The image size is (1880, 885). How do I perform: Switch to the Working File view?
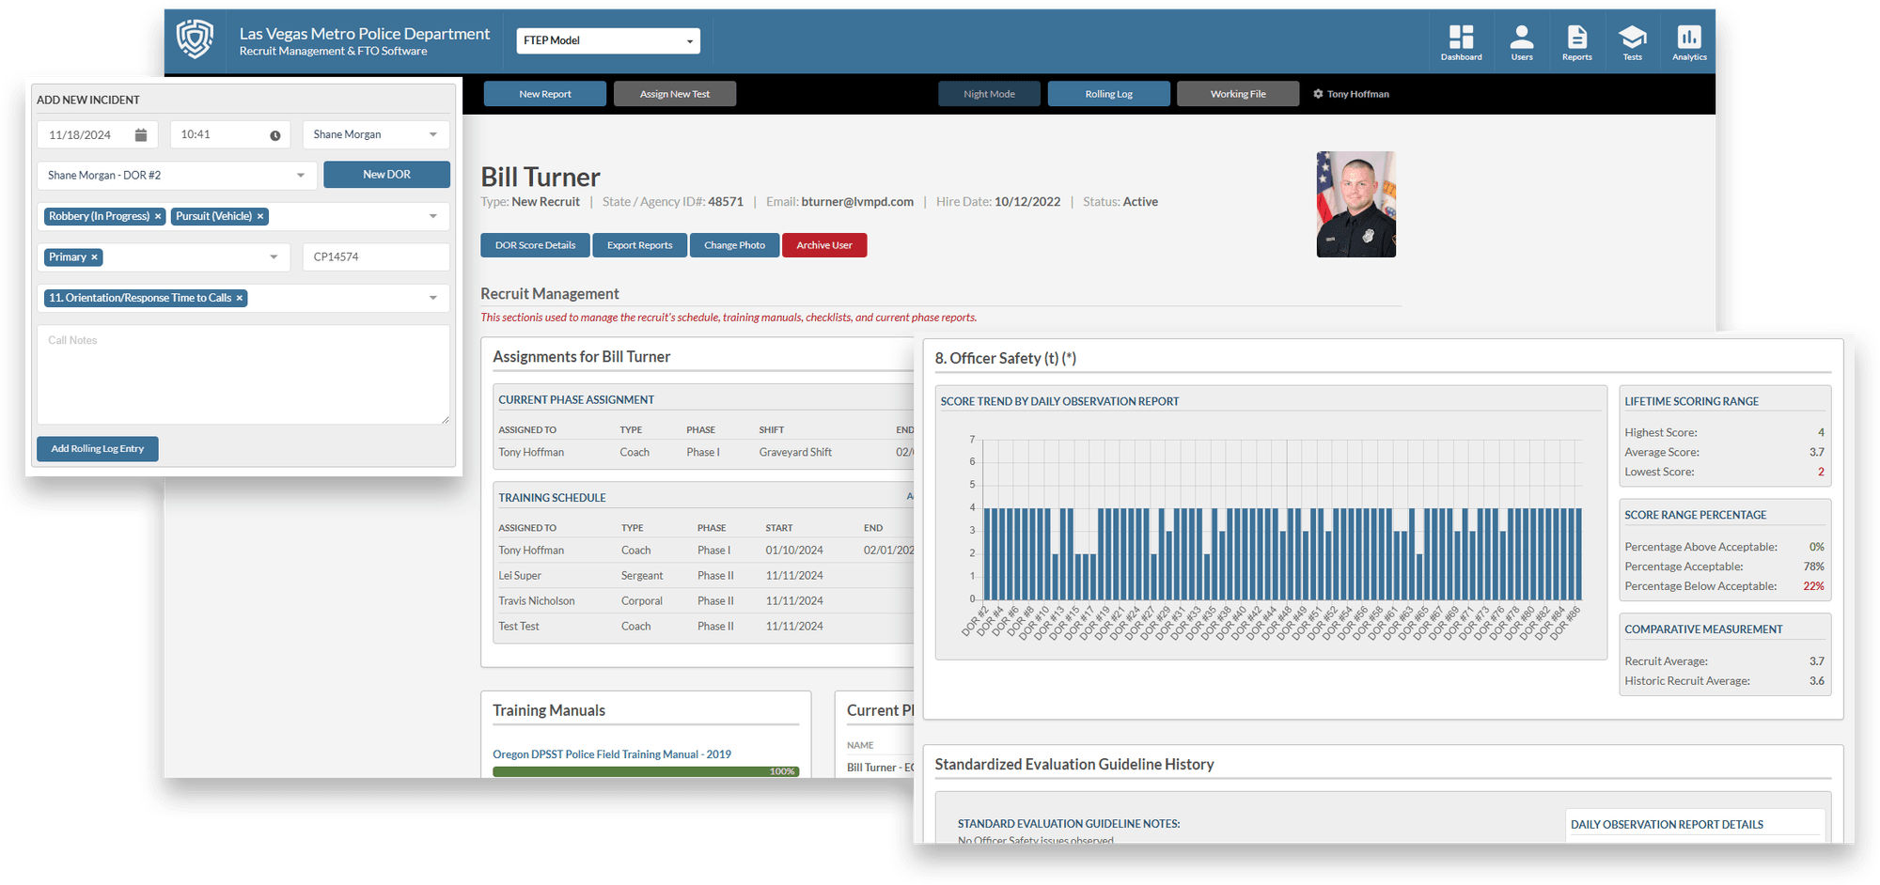pos(1237,93)
